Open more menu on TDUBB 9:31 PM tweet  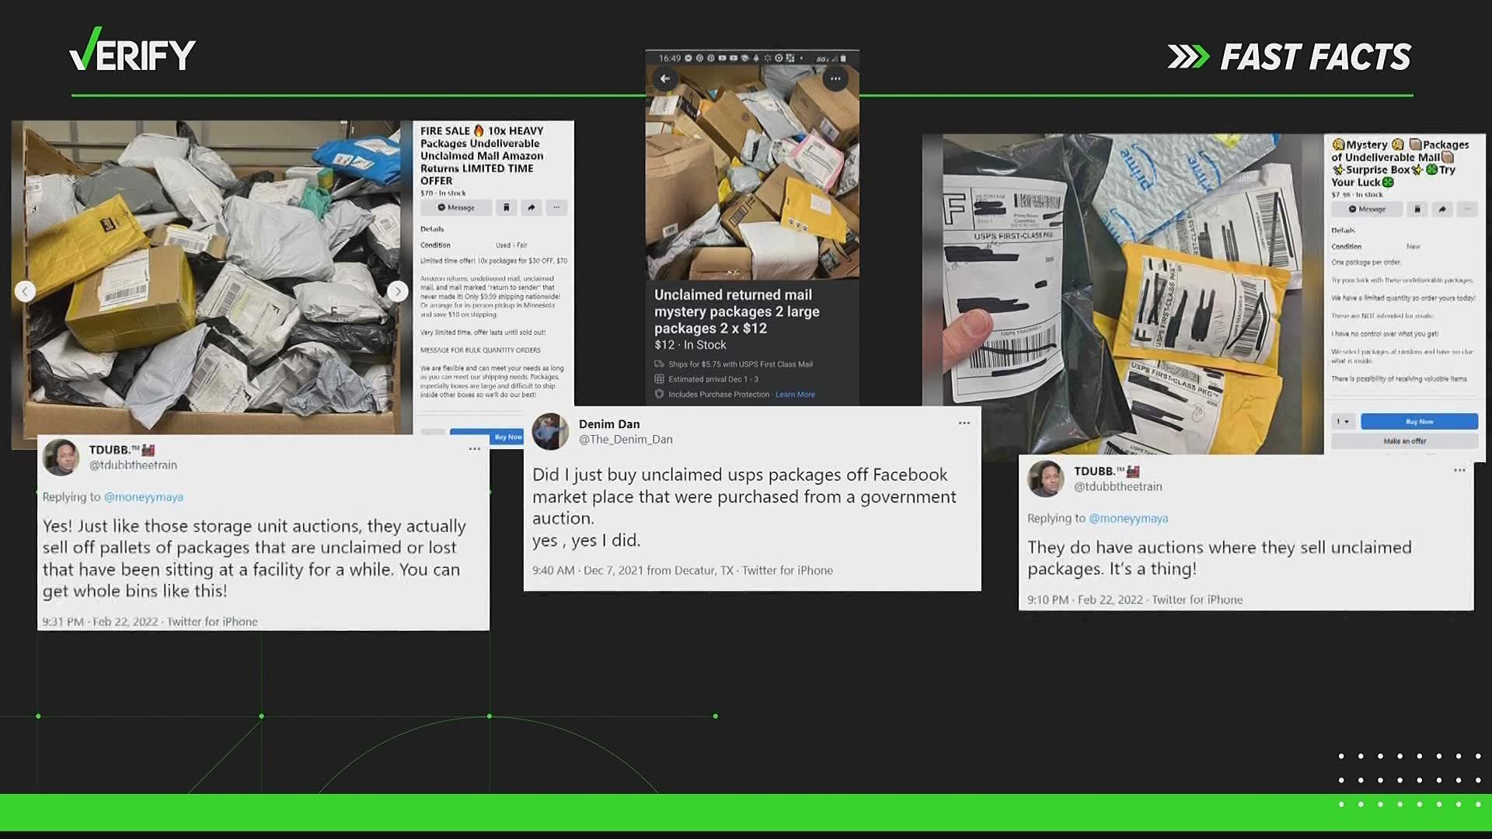pos(475,449)
